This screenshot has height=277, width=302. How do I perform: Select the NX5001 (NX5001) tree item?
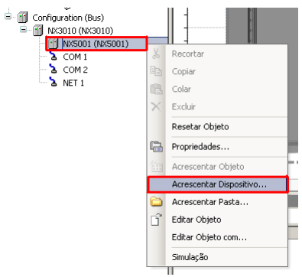[x=96, y=44]
